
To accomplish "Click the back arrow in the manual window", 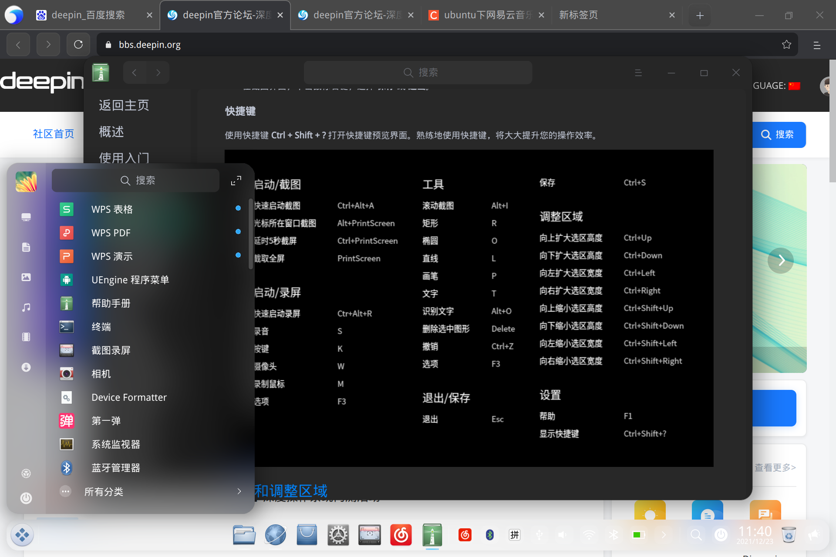I will coord(134,72).
